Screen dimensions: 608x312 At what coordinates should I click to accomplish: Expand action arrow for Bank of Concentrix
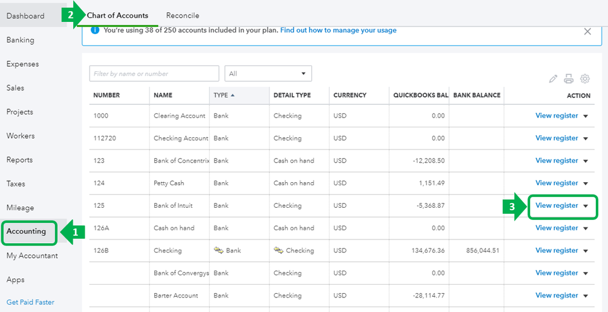(585, 161)
